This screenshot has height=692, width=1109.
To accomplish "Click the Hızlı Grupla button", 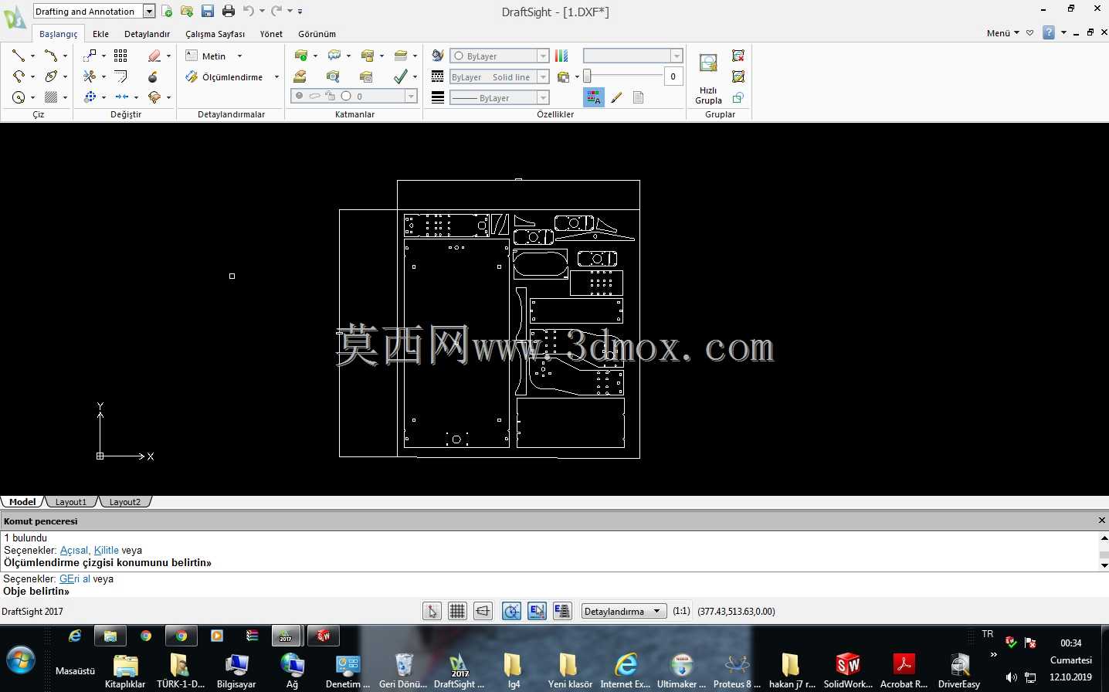I will (x=708, y=79).
